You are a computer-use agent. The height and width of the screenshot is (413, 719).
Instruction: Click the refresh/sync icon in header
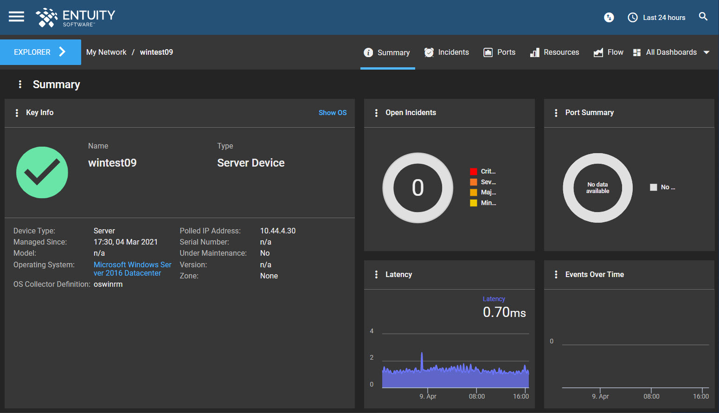coord(609,18)
